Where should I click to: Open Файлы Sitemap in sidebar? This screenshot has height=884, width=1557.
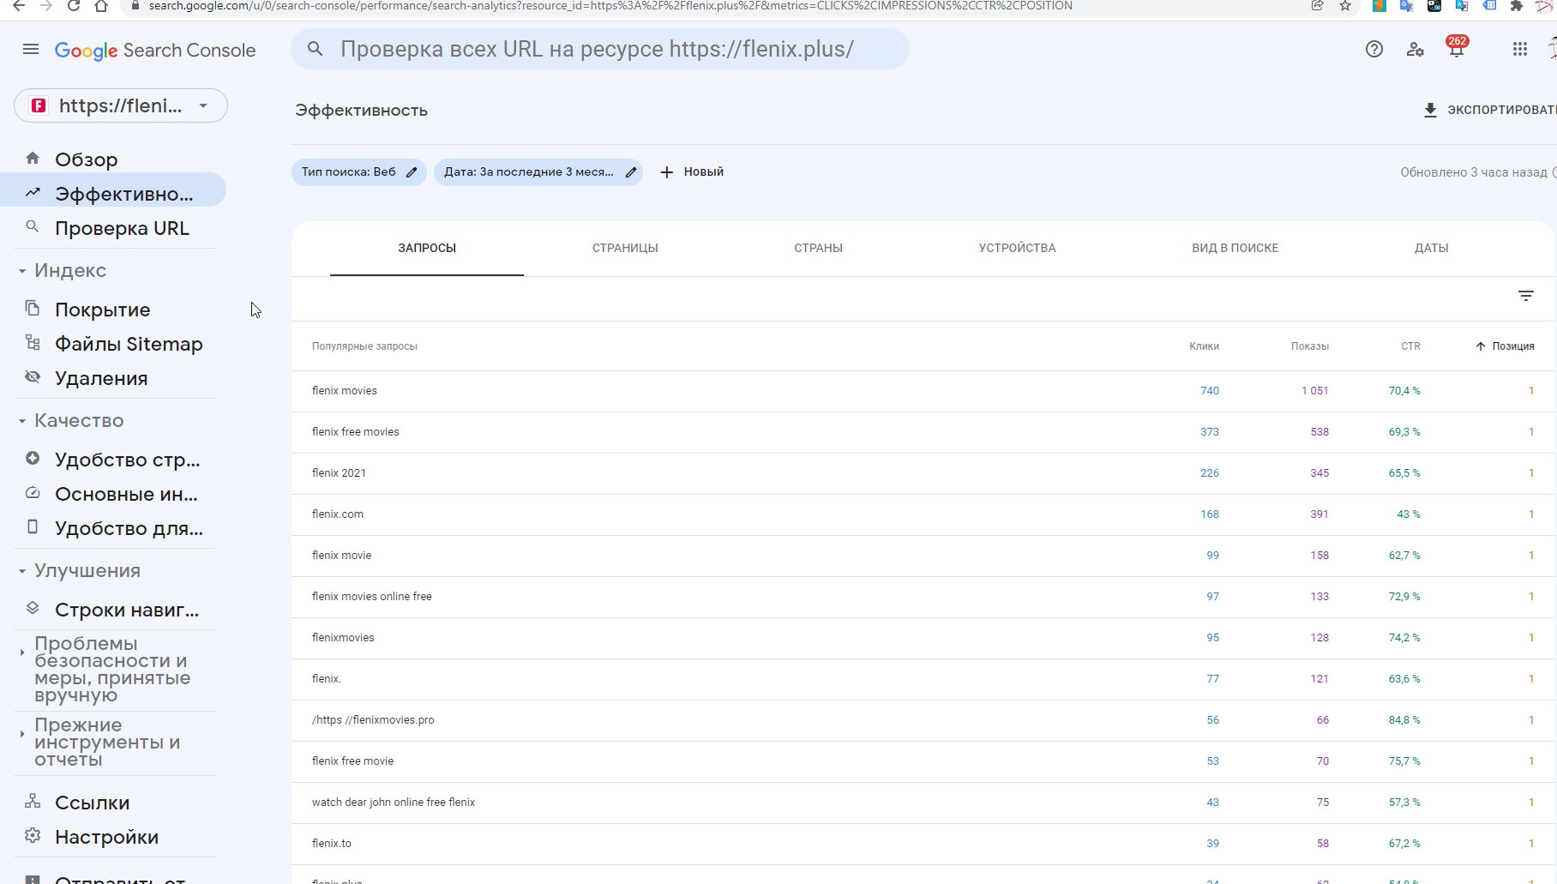coord(129,344)
